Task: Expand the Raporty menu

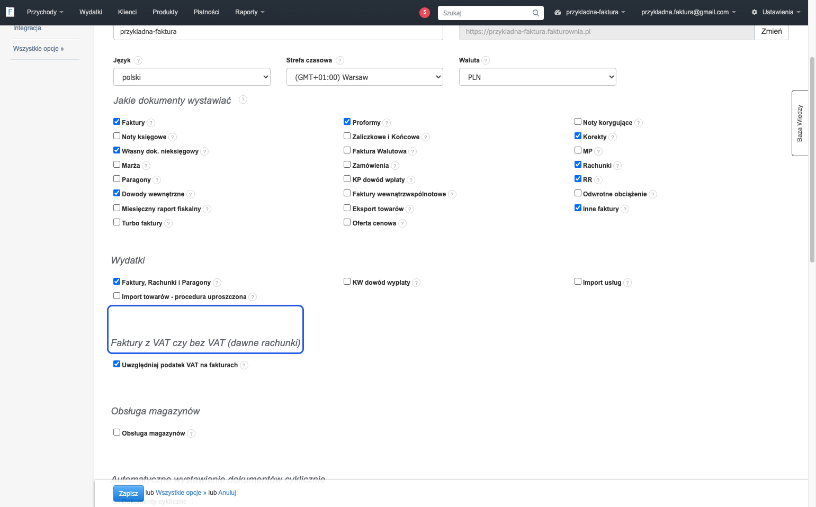Action: coord(250,12)
